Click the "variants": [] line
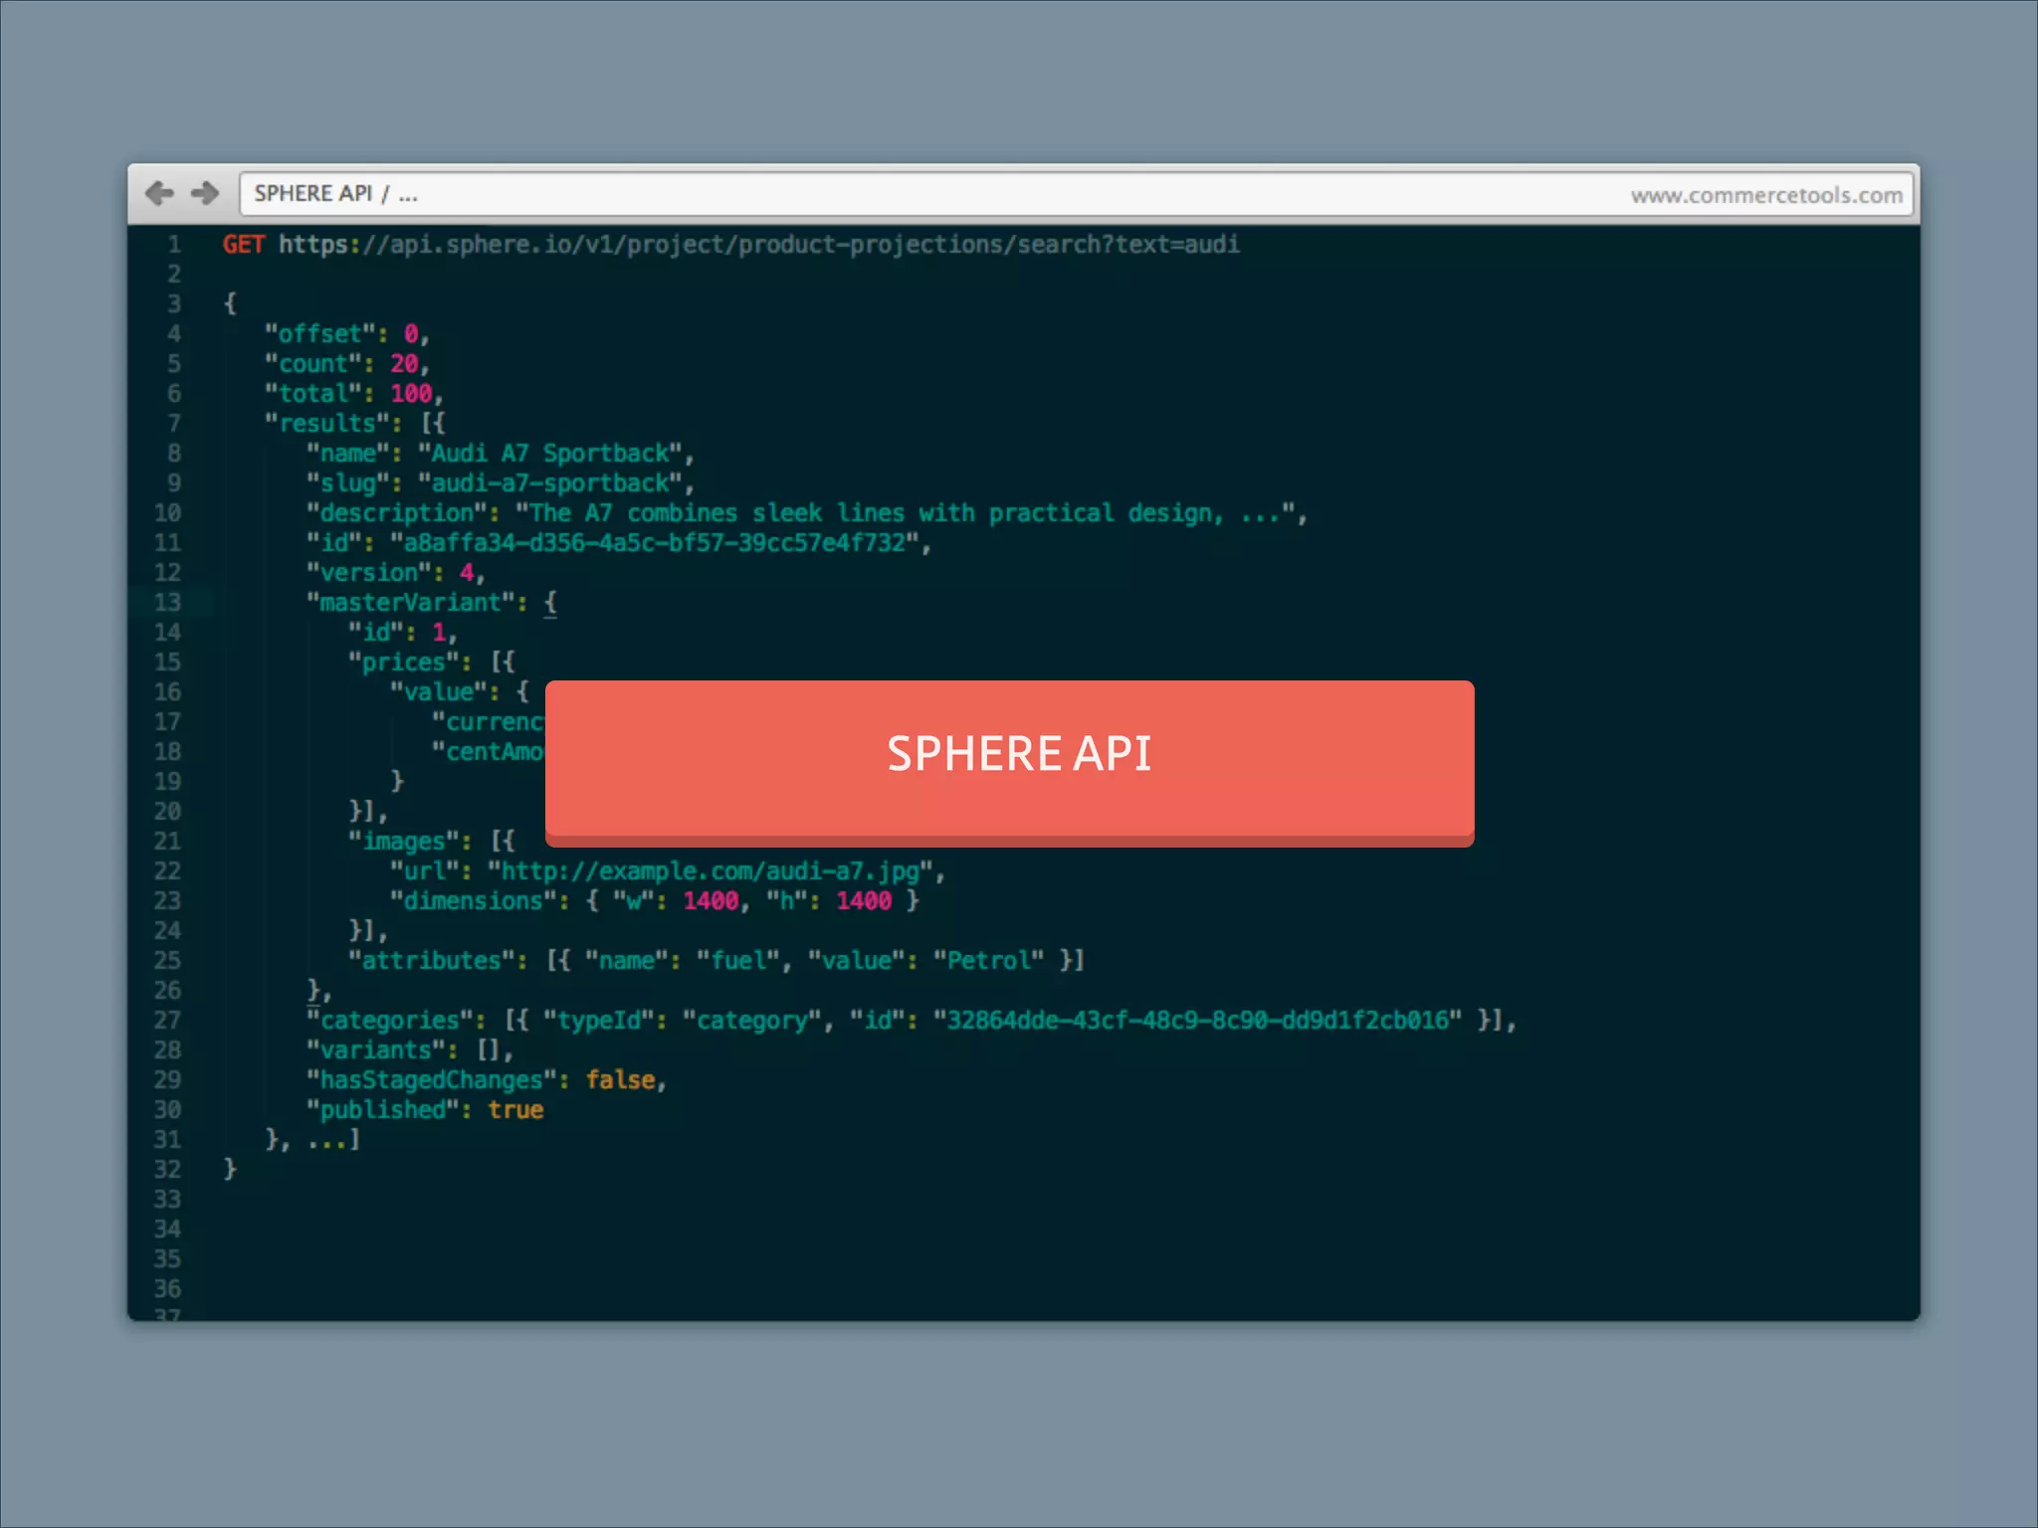Image resolution: width=2038 pixels, height=1528 pixels. [x=409, y=1050]
